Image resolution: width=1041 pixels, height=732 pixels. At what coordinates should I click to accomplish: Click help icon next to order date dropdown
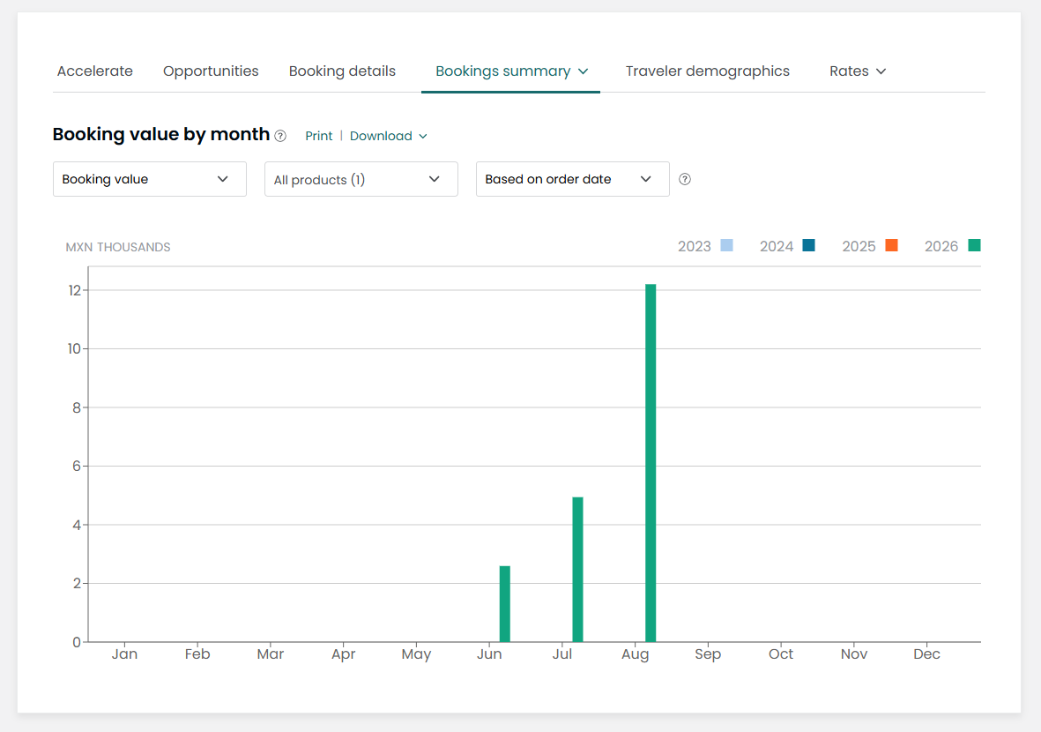[x=685, y=179]
